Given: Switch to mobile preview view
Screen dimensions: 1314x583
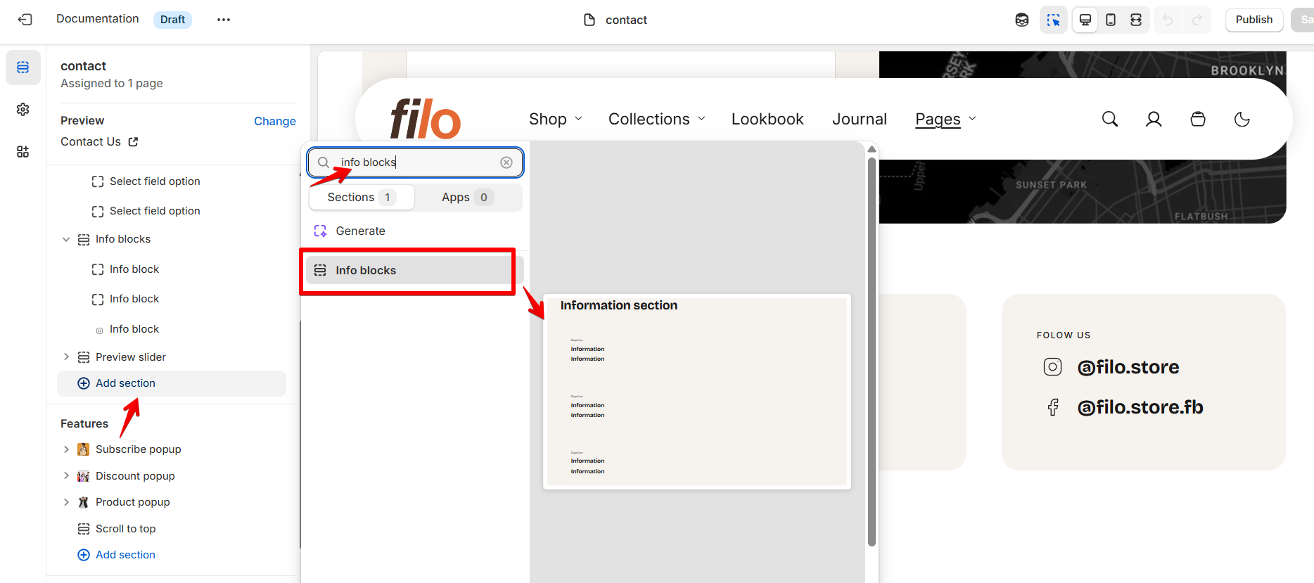Looking at the screenshot, I should pos(1111,20).
